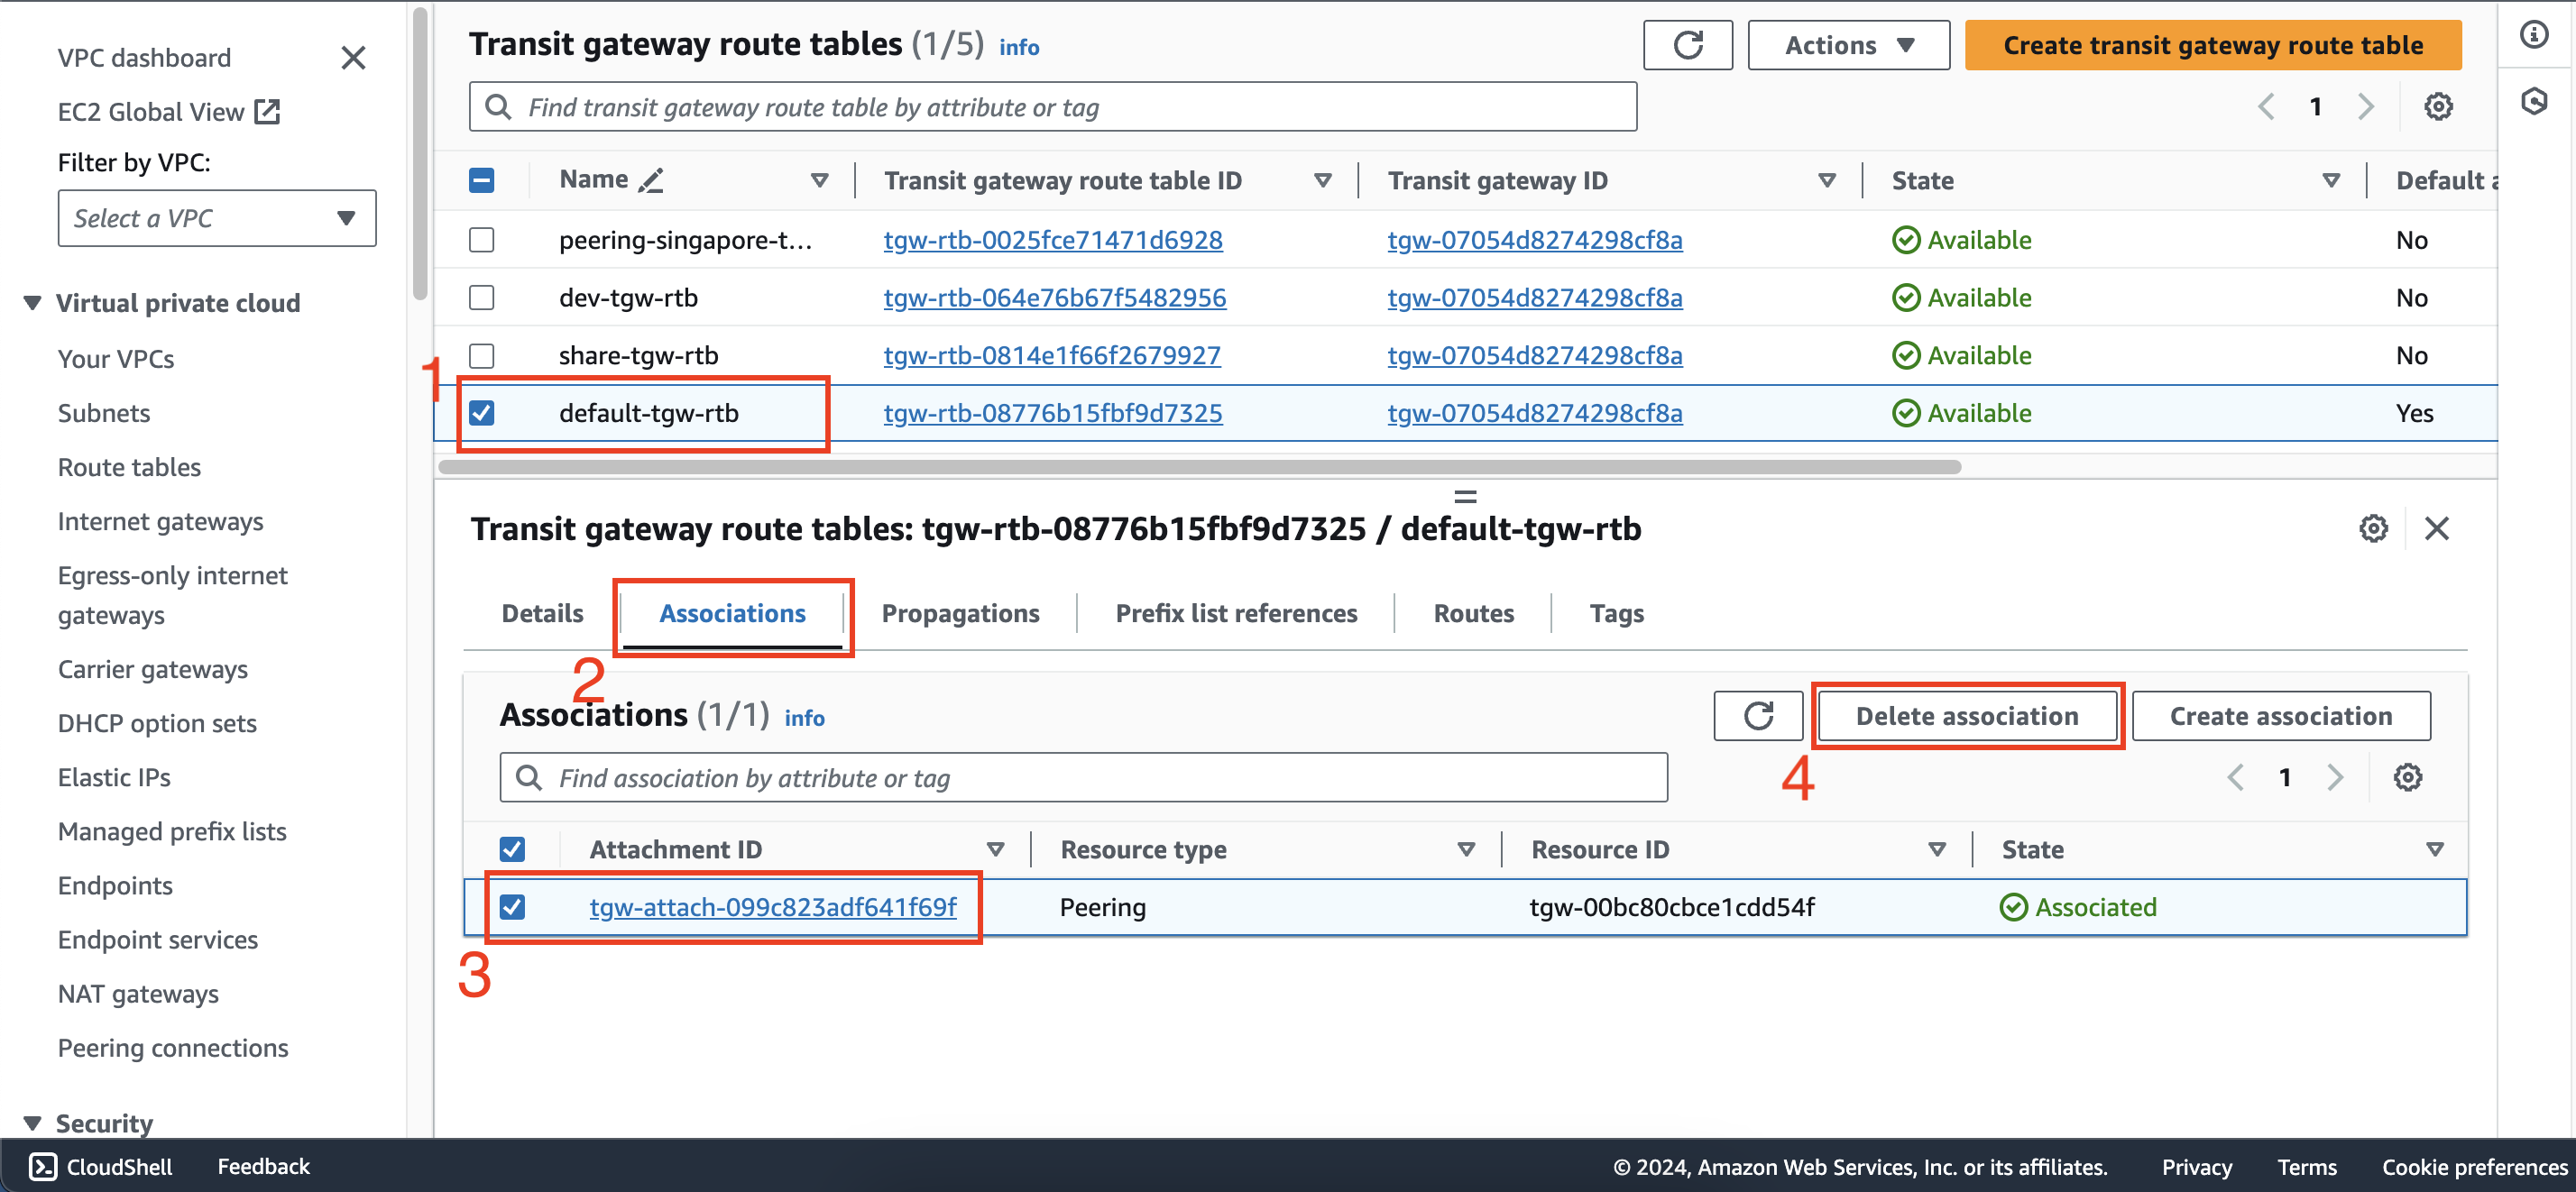The height and width of the screenshot is (1192, 2576).
Task: Toggle checkbox for default-tgw-rtb row
Action: point(483,412)
